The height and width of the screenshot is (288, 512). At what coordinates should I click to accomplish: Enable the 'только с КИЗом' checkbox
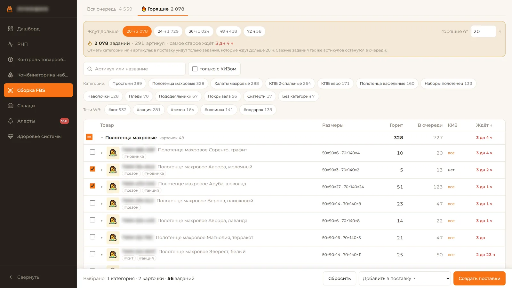click(195, 69)
